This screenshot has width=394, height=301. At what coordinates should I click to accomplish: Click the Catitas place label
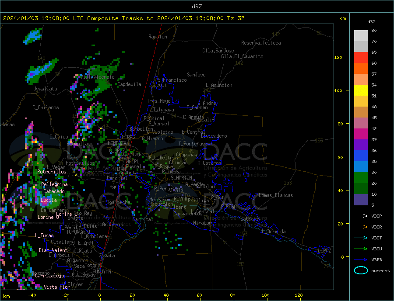(250, 219)
